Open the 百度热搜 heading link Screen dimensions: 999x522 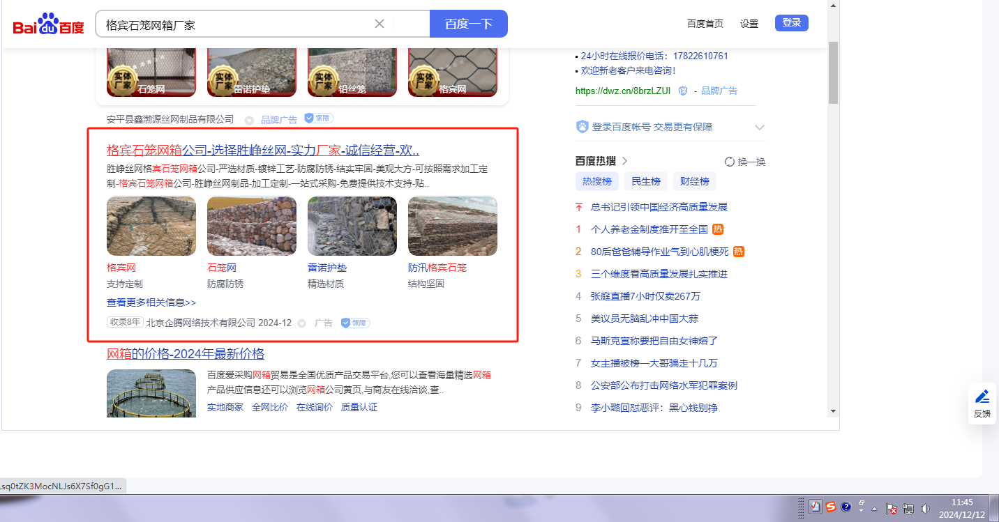pyautogui.click(x=601, y=161)
